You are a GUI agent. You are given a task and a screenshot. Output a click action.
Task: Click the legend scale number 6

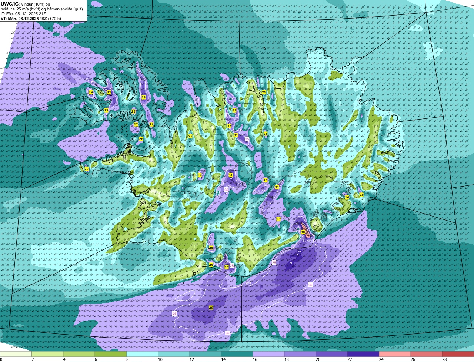click(96, 359)
